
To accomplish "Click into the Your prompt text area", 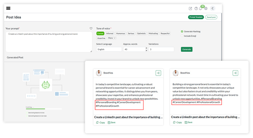I will (x=49, y=42).
